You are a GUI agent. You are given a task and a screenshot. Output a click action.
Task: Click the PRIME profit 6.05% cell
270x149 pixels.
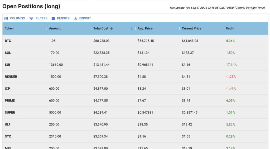pyautogui.click(x=246, y=100)
